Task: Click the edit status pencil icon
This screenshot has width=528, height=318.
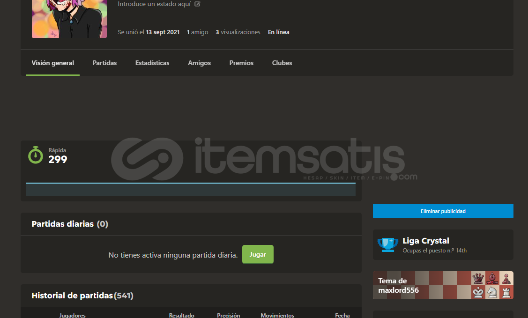Action: point(197,4)
